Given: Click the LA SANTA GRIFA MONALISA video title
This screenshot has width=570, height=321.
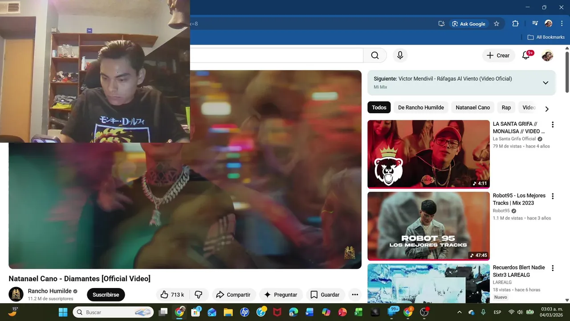Looking at the screenshot, I should tap(519, 128).
